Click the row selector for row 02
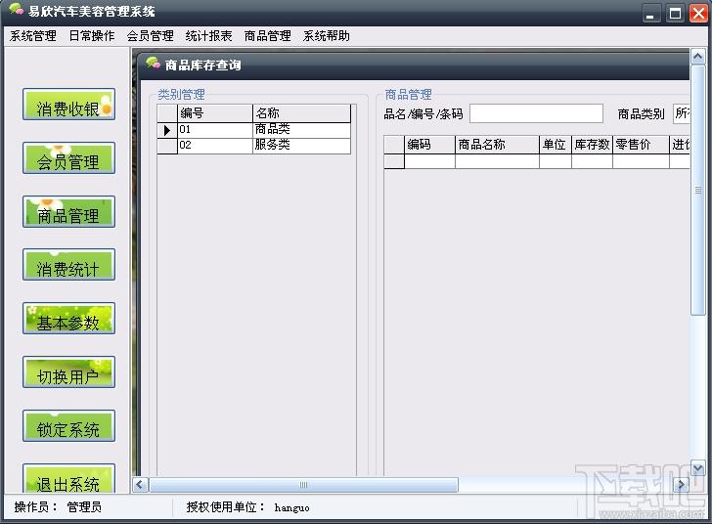 167,146
